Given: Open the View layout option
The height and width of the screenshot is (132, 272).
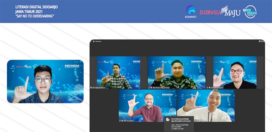Looking at the screenshot, I should (261, 41).
